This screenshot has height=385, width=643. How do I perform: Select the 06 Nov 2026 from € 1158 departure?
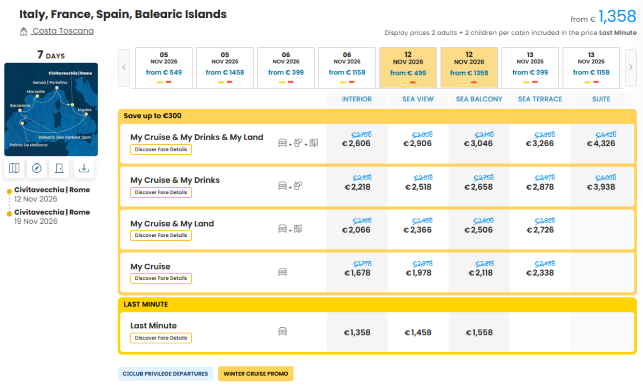click(347, 68)
